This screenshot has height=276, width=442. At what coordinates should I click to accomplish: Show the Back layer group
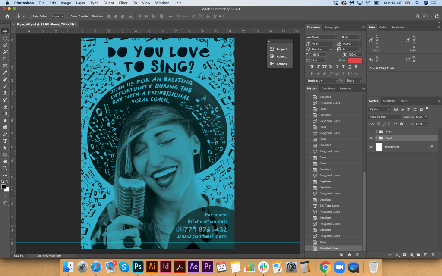point(371,131)
